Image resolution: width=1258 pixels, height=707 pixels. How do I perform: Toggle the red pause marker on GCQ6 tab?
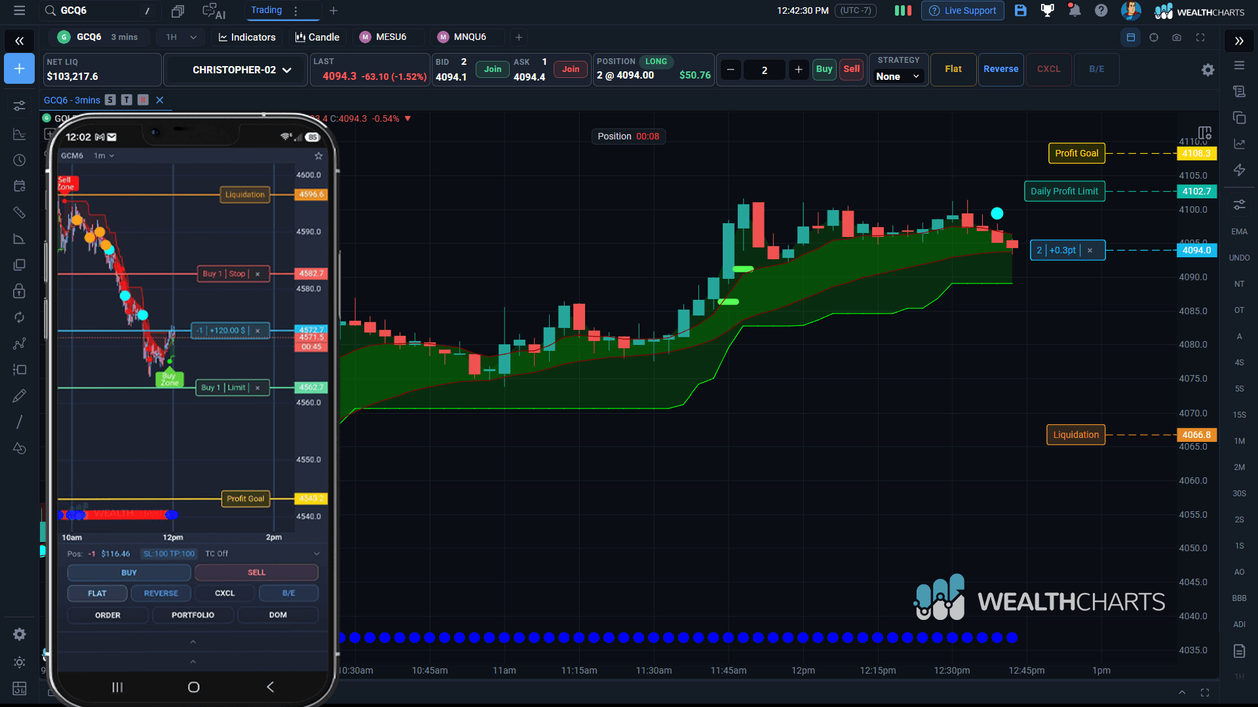click(x=143, y=100)
